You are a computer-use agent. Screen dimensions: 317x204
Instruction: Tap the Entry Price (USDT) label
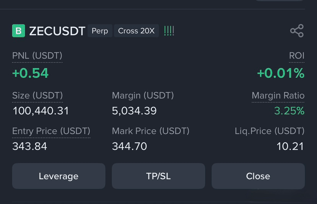coord(51,131)
